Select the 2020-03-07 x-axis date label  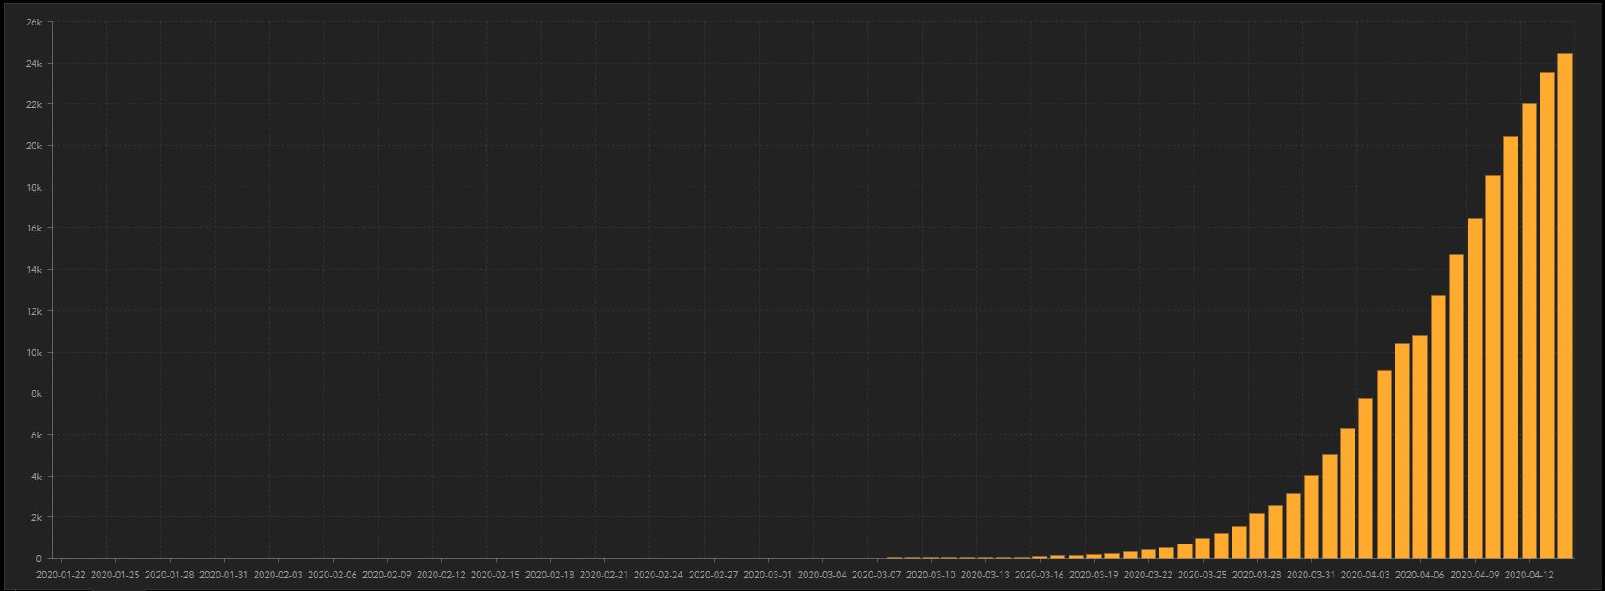tap(877, 574)
